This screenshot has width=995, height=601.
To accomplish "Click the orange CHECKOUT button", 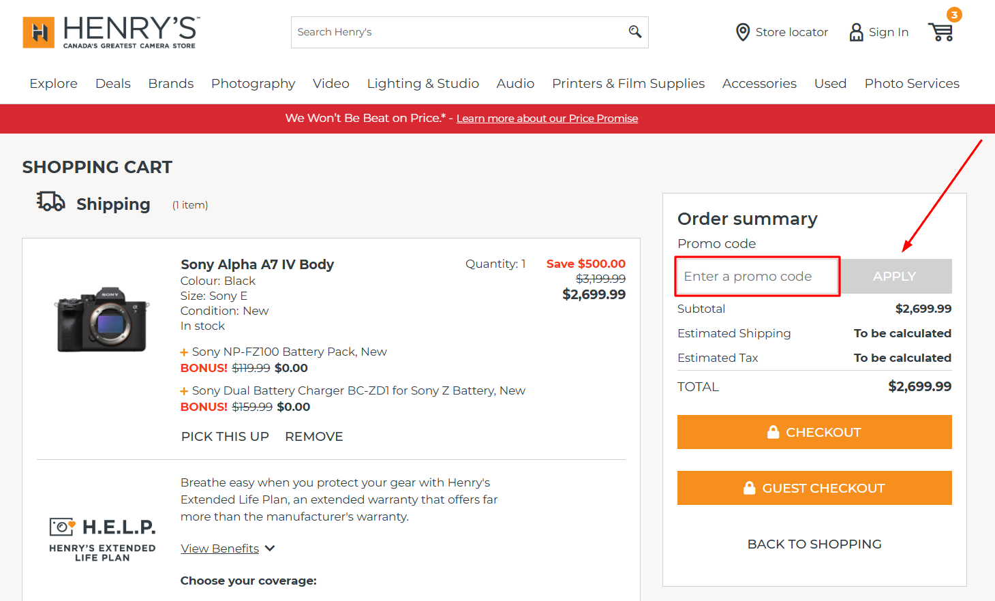I will [x=814, y=432].
